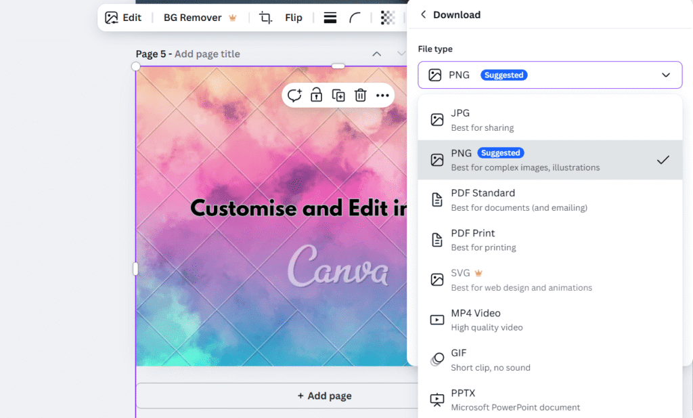This screenshot has width=693, height=418.
Task: Go back from the Download panel
Action: pos(424,15)
